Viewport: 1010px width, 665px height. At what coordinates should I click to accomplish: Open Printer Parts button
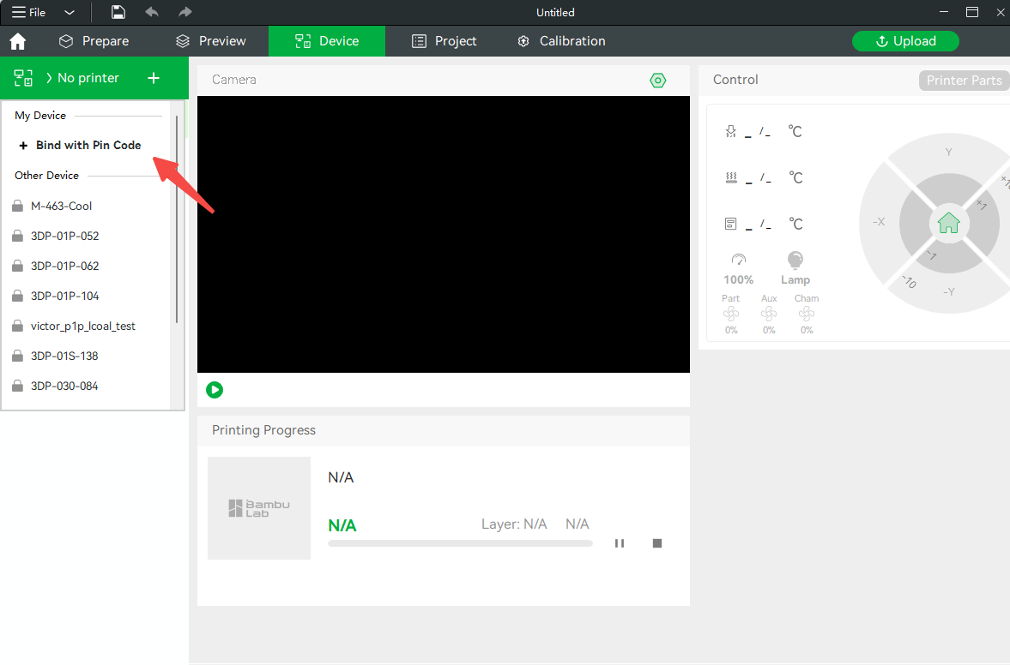(x=964, y=81)
